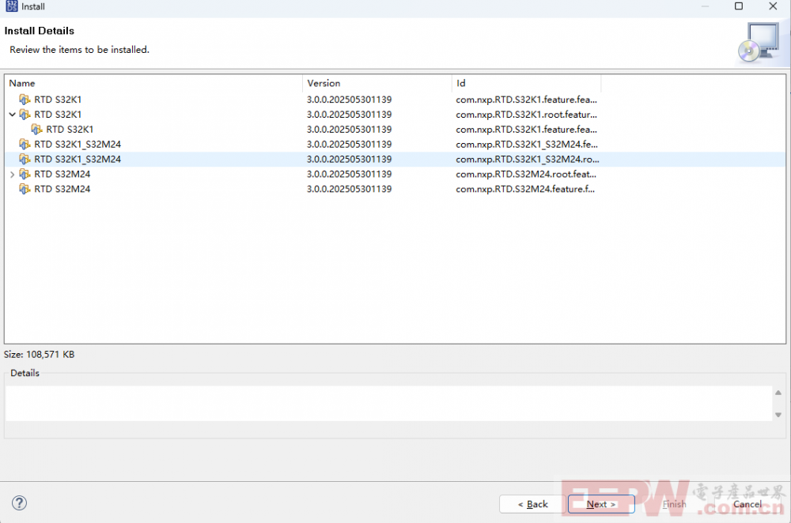Select name "RTD S32K1_S32M24" with S32M24.fe... id
The width and height of the screenshot is (791, 523).
[78, 144]
